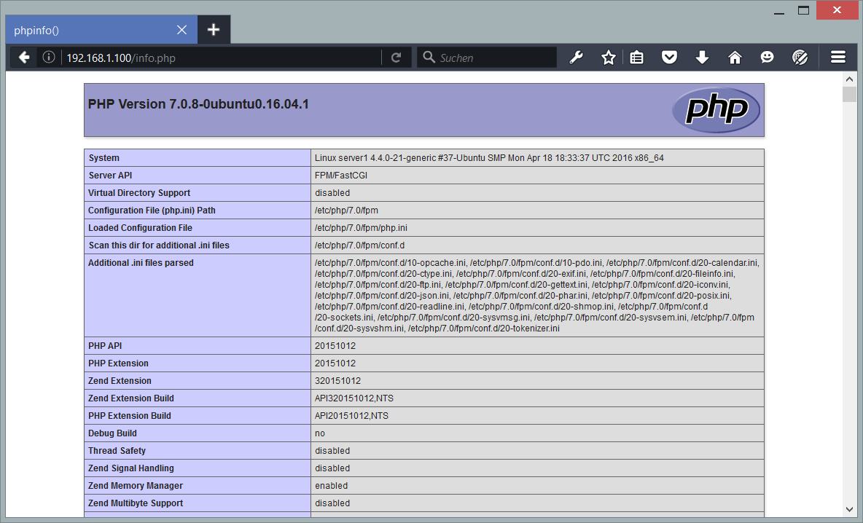Open the Hello chat smiley icon
Screen dimensions: 863x523
(x=767, y=58)
